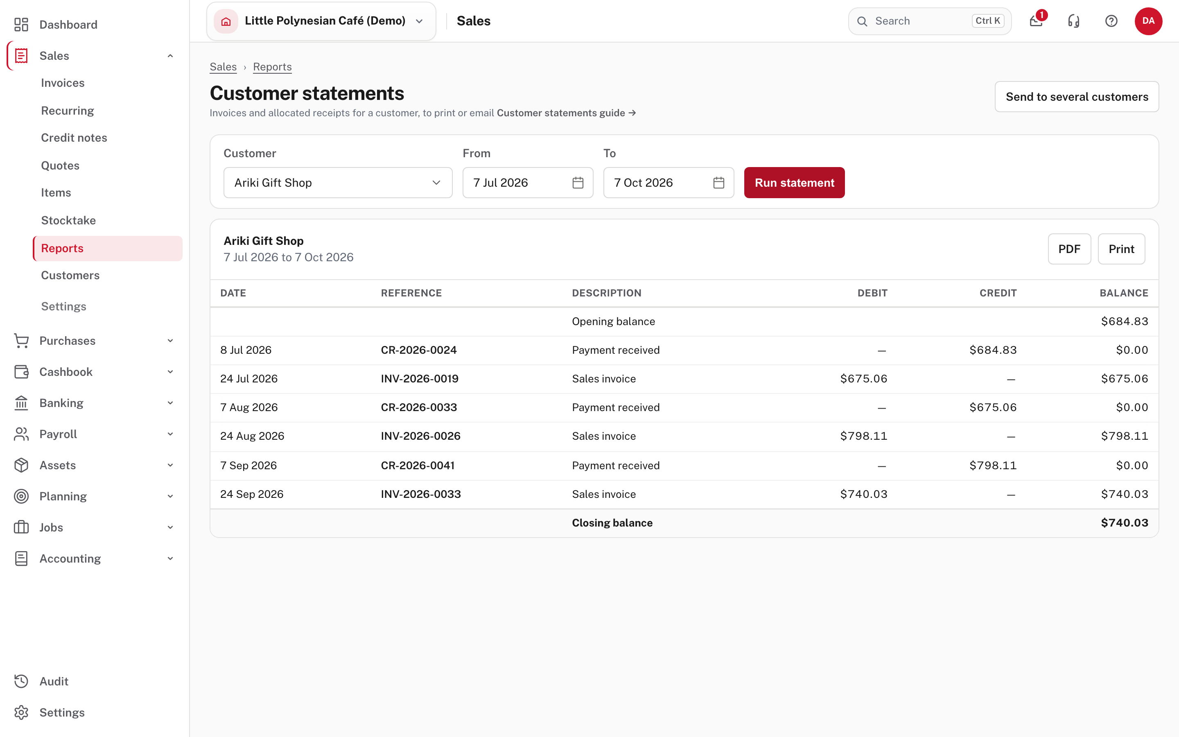Open Quotes in the Sales menu
Viewport: 1179px width, 737px height.
coord(60,166)
